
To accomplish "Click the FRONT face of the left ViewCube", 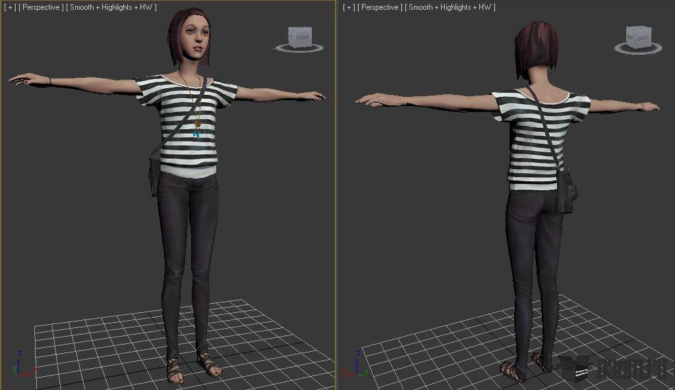I will tap(301, 37).
